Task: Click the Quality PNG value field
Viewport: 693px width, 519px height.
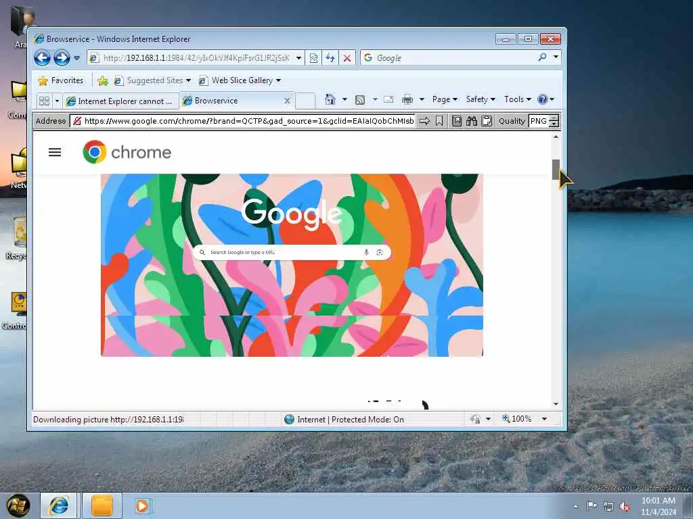Action: click(538, 121)
